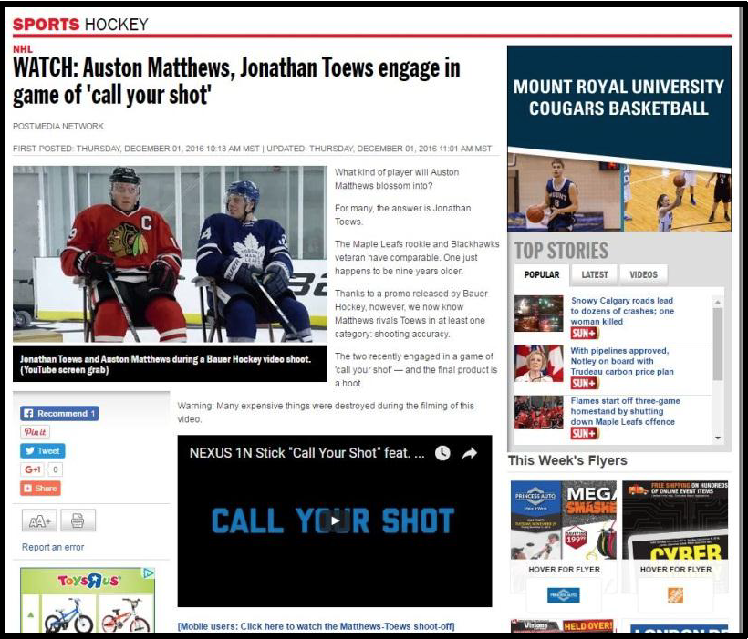Image resolution: width=748 pixels, height=639 pixels.
Task: Open the Cyber event flyer thumbnail
Action: point(676,520)
